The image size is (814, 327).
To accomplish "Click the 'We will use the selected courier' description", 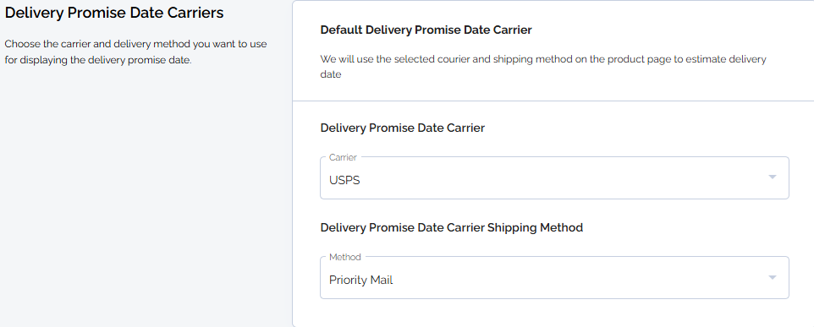I will coord(543,59).
